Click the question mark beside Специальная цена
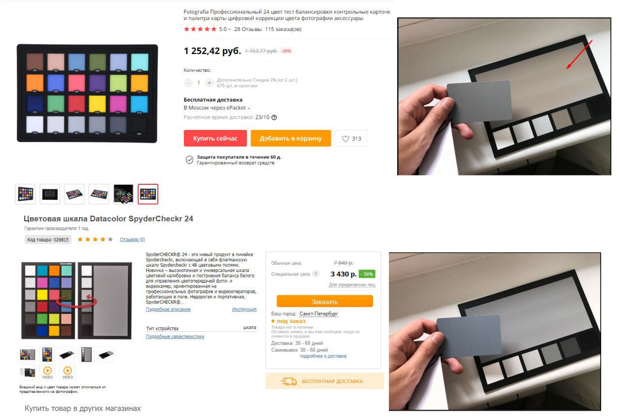The image size is (620, 417). pos(316,274)
